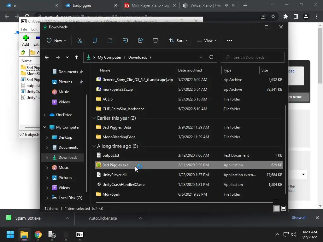Refresh the Downloads folder view

(x=211, y=57)
